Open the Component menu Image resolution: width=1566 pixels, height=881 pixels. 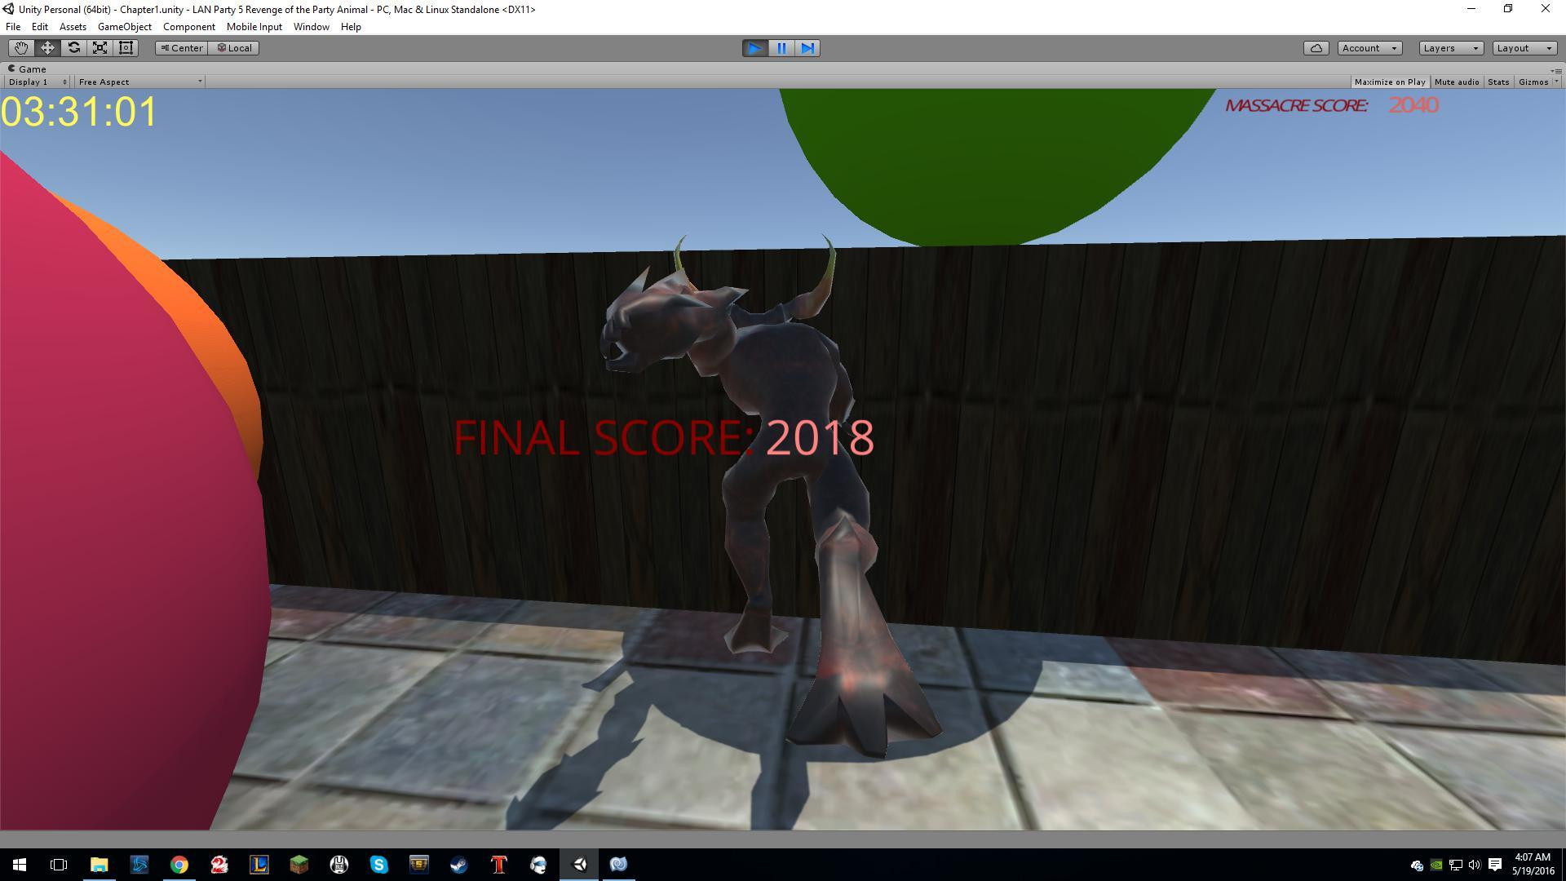tap(189, 27)
